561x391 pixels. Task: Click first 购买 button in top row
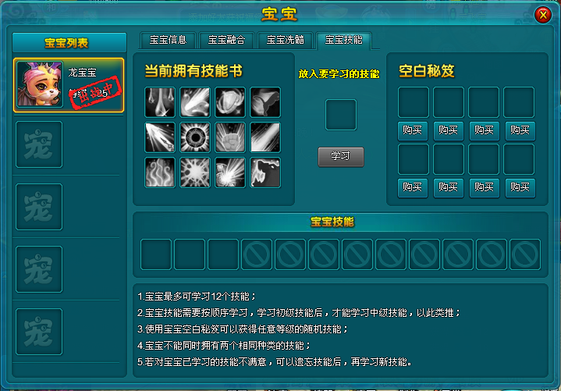tap(413, 130)
